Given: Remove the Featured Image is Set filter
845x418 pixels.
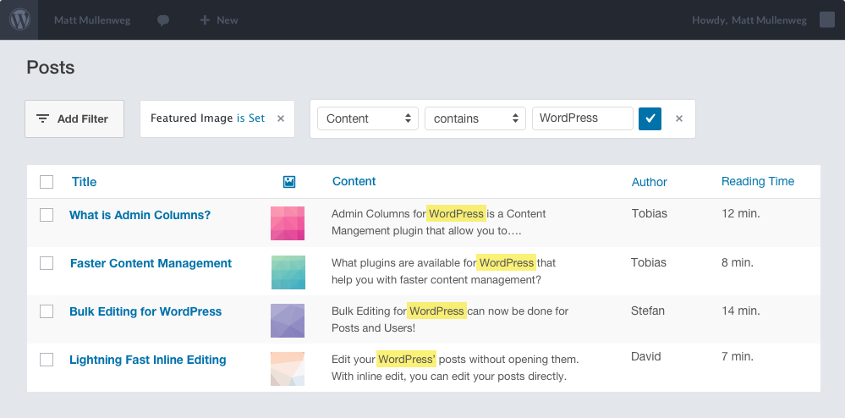Looking at the screenshot, I should (x=281, y=118).
